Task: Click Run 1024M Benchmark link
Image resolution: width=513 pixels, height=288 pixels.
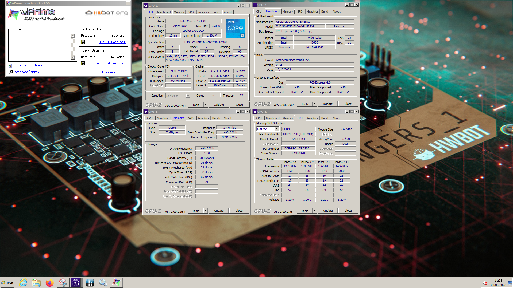Action: coord(110,63)
